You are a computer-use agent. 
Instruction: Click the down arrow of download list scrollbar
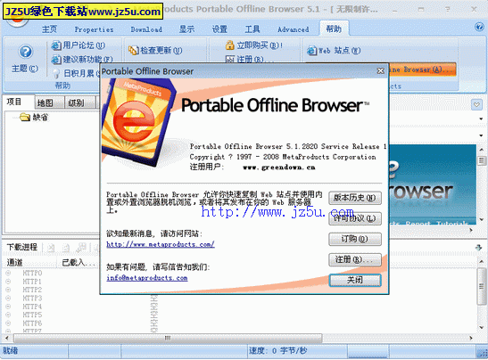[481, 327]
